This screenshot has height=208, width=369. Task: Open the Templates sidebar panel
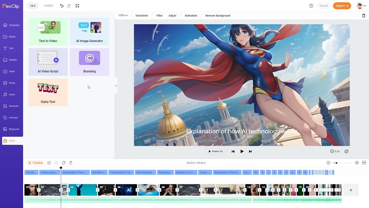tap(12, 25)
